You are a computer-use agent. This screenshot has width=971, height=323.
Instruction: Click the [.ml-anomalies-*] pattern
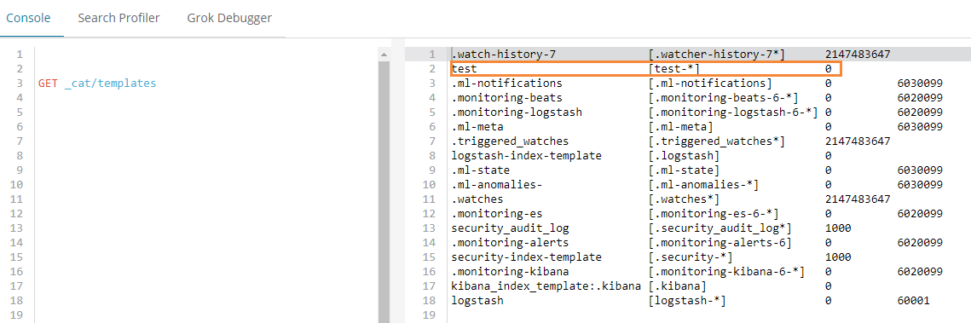pos(703,185)
